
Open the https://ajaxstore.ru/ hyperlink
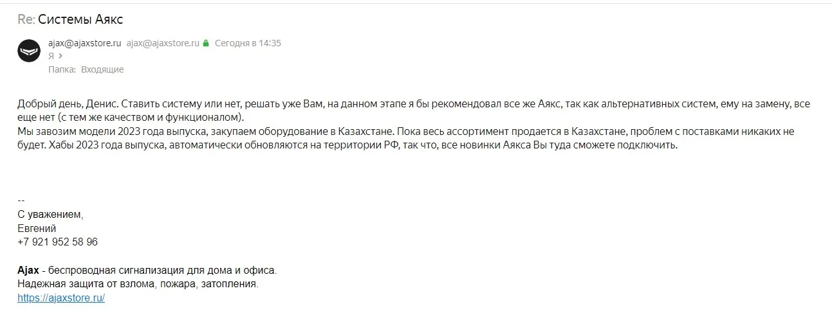[x=61, y=298]
